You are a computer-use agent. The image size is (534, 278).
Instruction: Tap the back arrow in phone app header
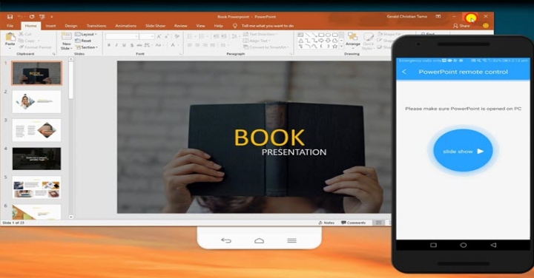[x=404, y=72]
